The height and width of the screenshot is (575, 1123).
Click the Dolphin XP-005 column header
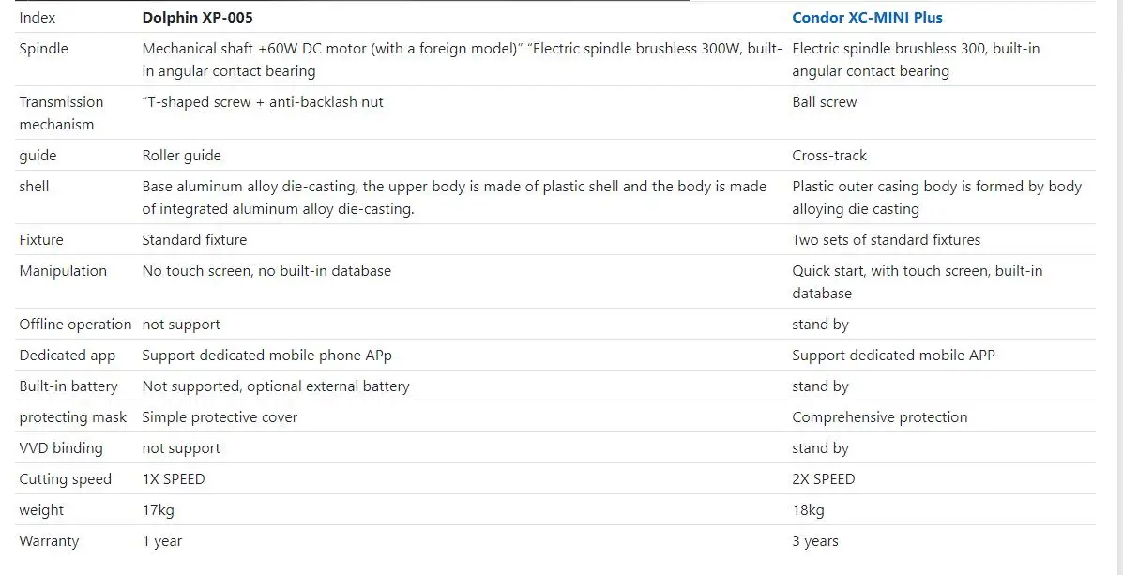pos(197,17)
